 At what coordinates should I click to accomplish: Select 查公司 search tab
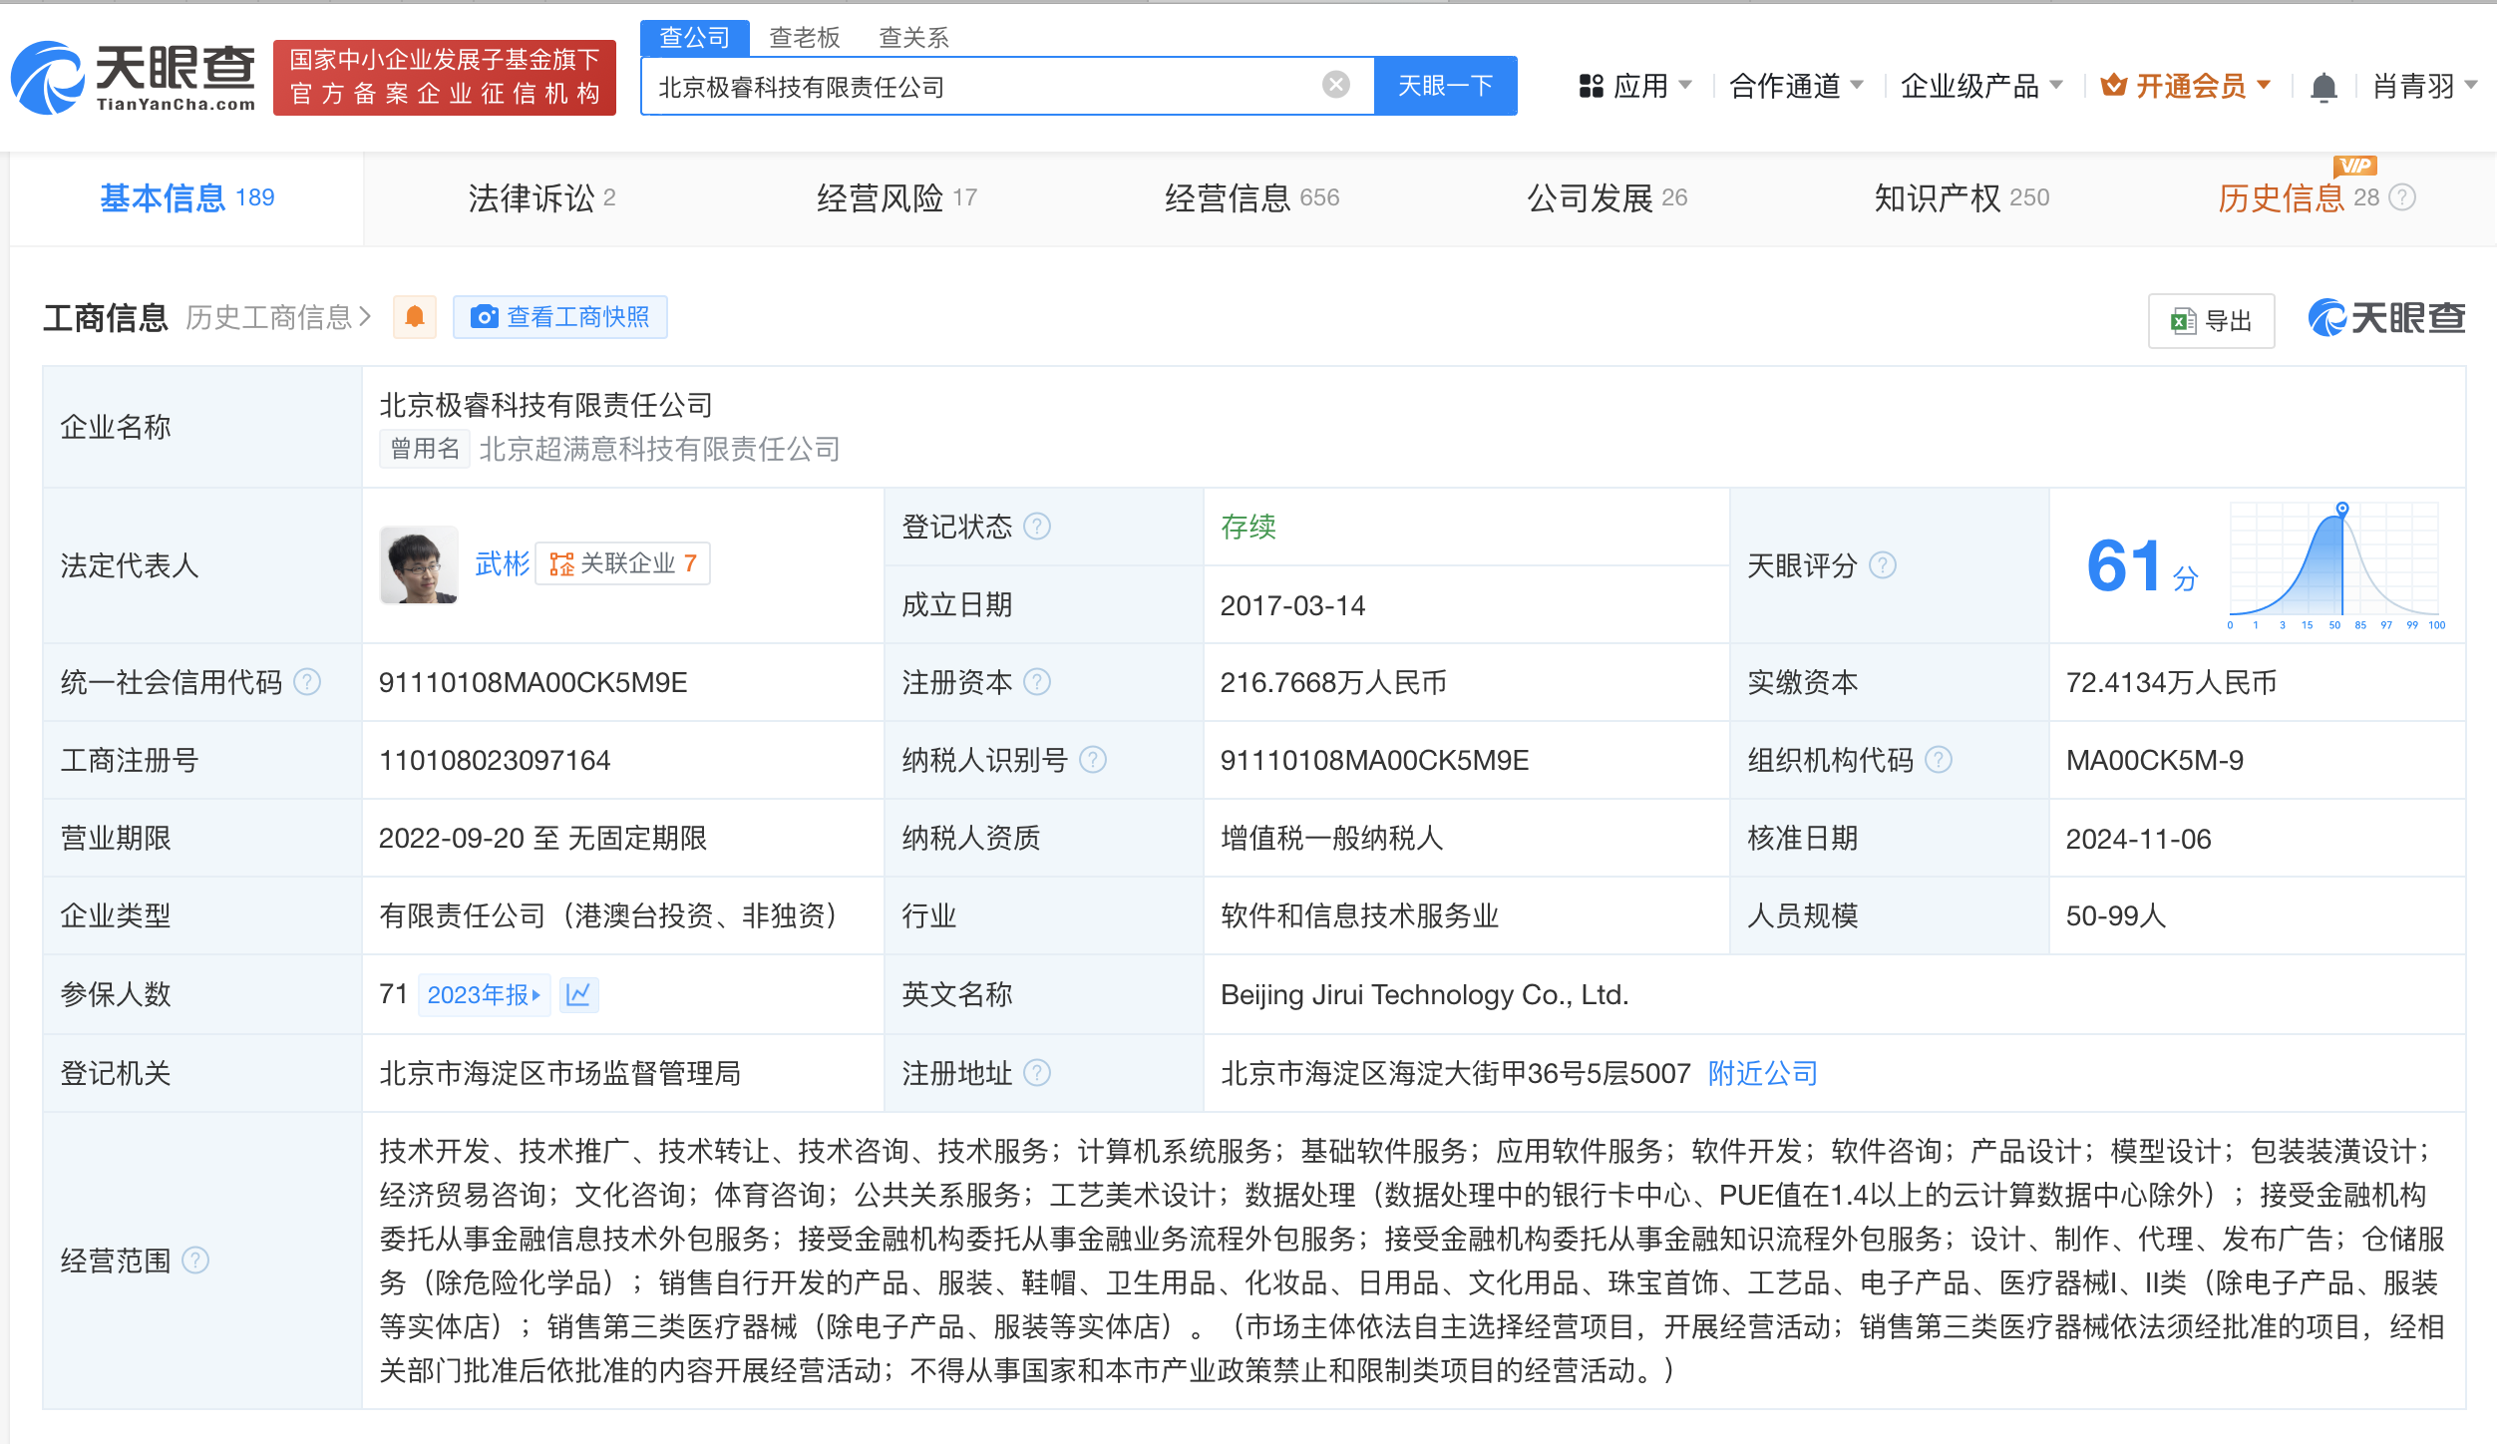point(695,38)
